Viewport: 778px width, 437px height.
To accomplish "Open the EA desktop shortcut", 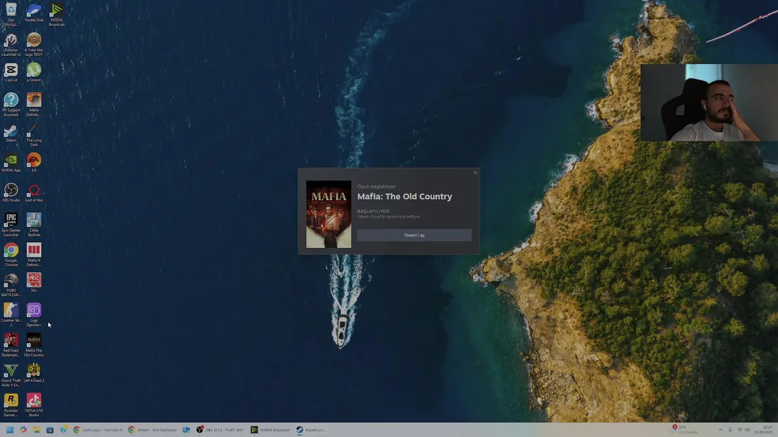I will (x=34, y=163).
